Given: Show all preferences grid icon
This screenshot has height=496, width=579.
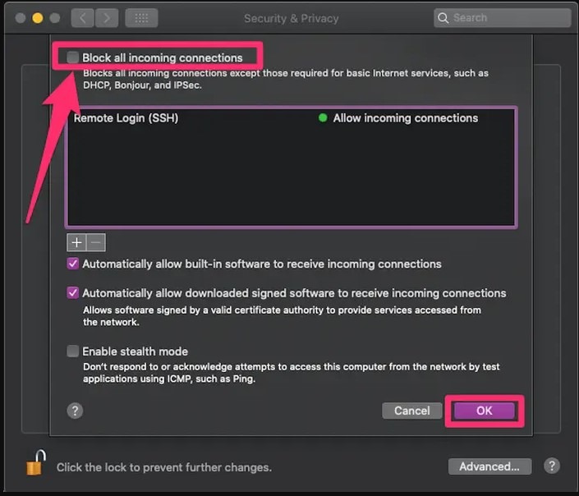Looking at the screenshot, I should pyautogui.click(x=141, y=17).
